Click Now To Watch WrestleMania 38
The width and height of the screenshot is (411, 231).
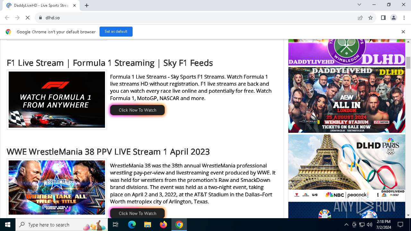[x=137, y=213]
